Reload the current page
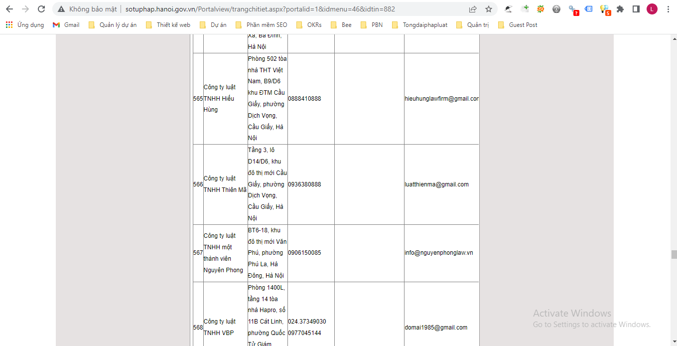The image size is (677, 346). click(x=41, y=9)
